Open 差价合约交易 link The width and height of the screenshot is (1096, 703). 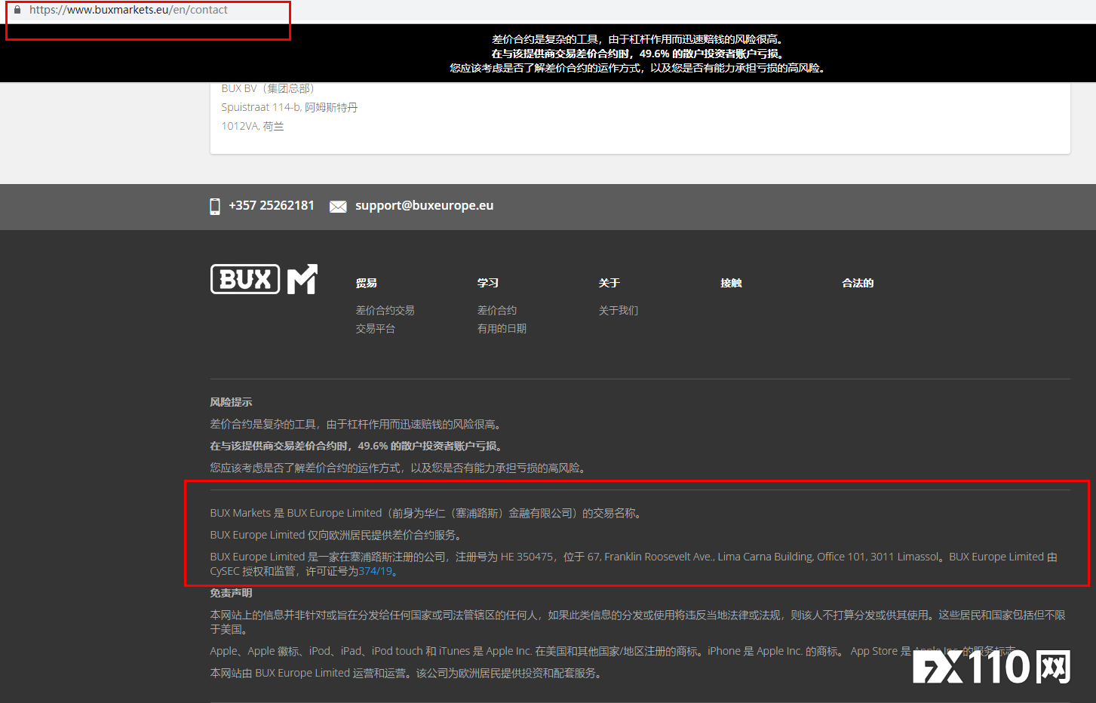[x=385, y=310]
